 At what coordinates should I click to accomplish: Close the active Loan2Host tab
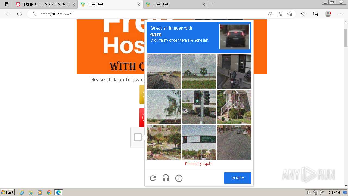[139, 4]
